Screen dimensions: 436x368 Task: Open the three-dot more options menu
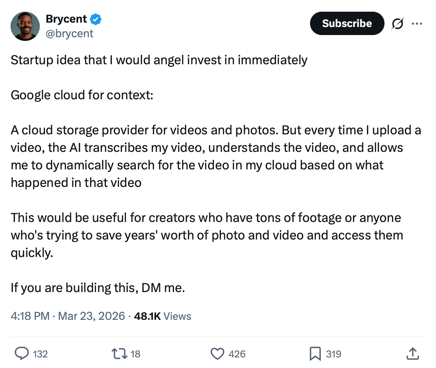[x=416, y=24]
